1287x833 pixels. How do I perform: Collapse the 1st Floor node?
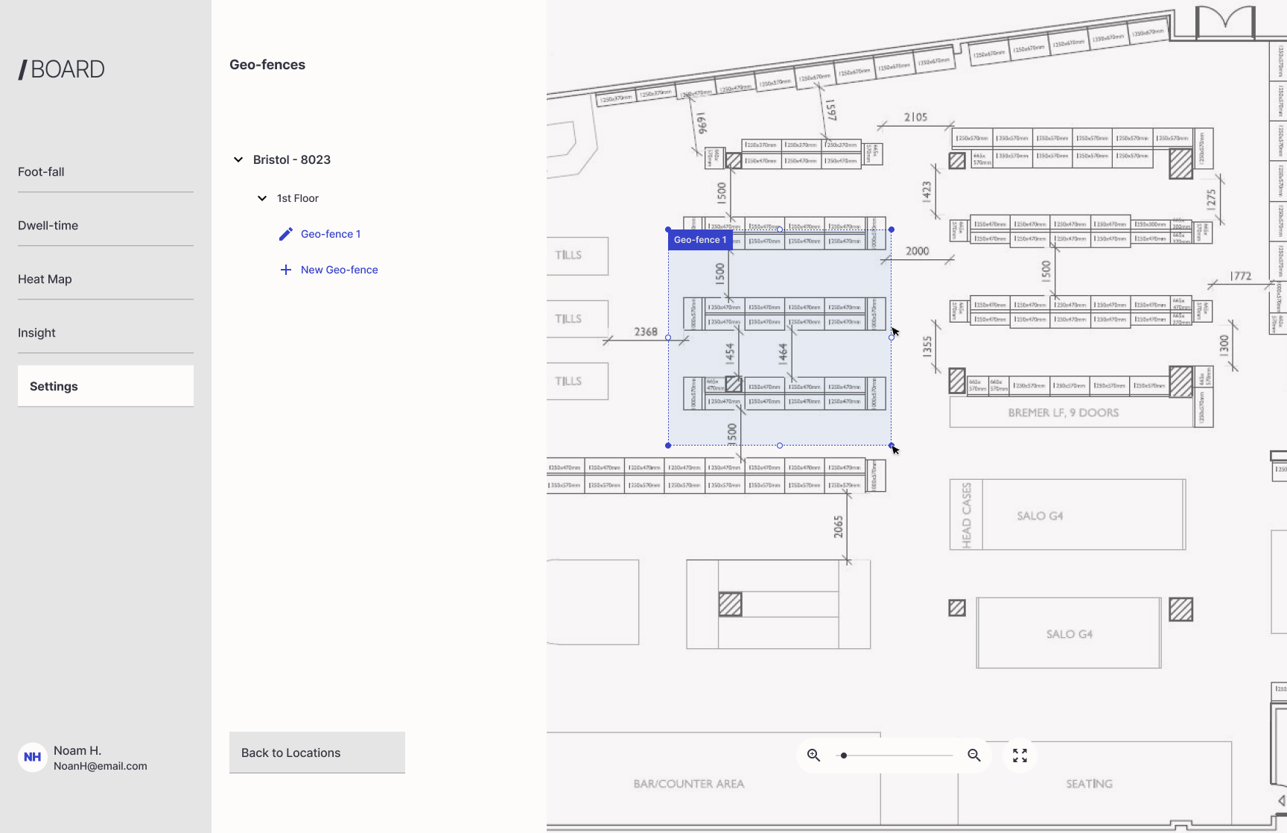click(x=262, y=198)
